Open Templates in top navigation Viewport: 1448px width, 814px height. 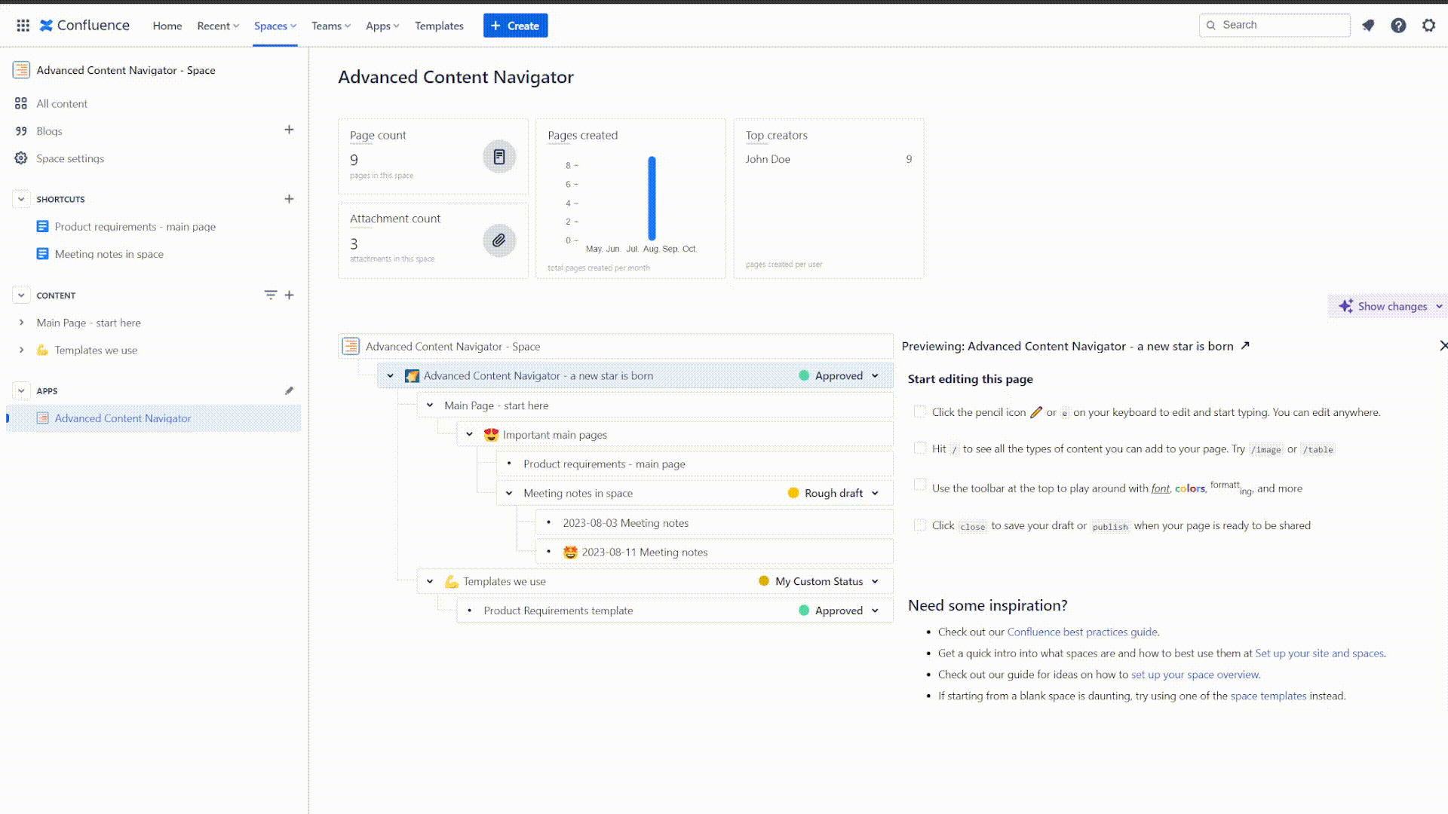tap(439, 26)
